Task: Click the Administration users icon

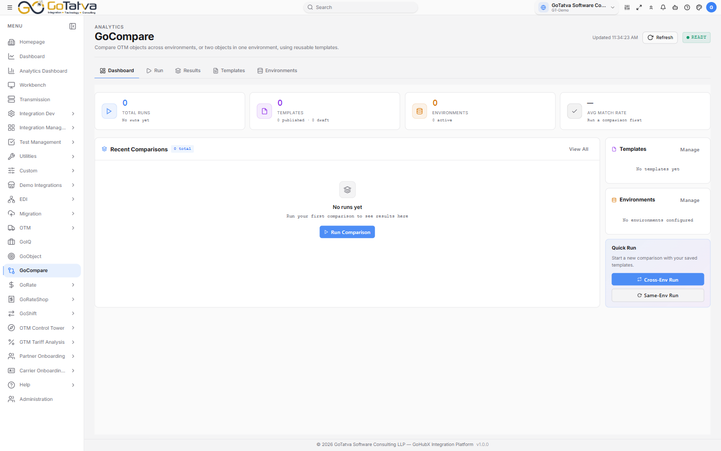Action: (x=12, y=399)
